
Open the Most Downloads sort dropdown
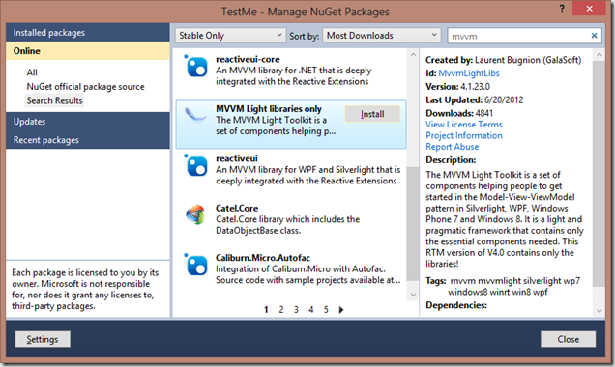click(x=382, y=35)
